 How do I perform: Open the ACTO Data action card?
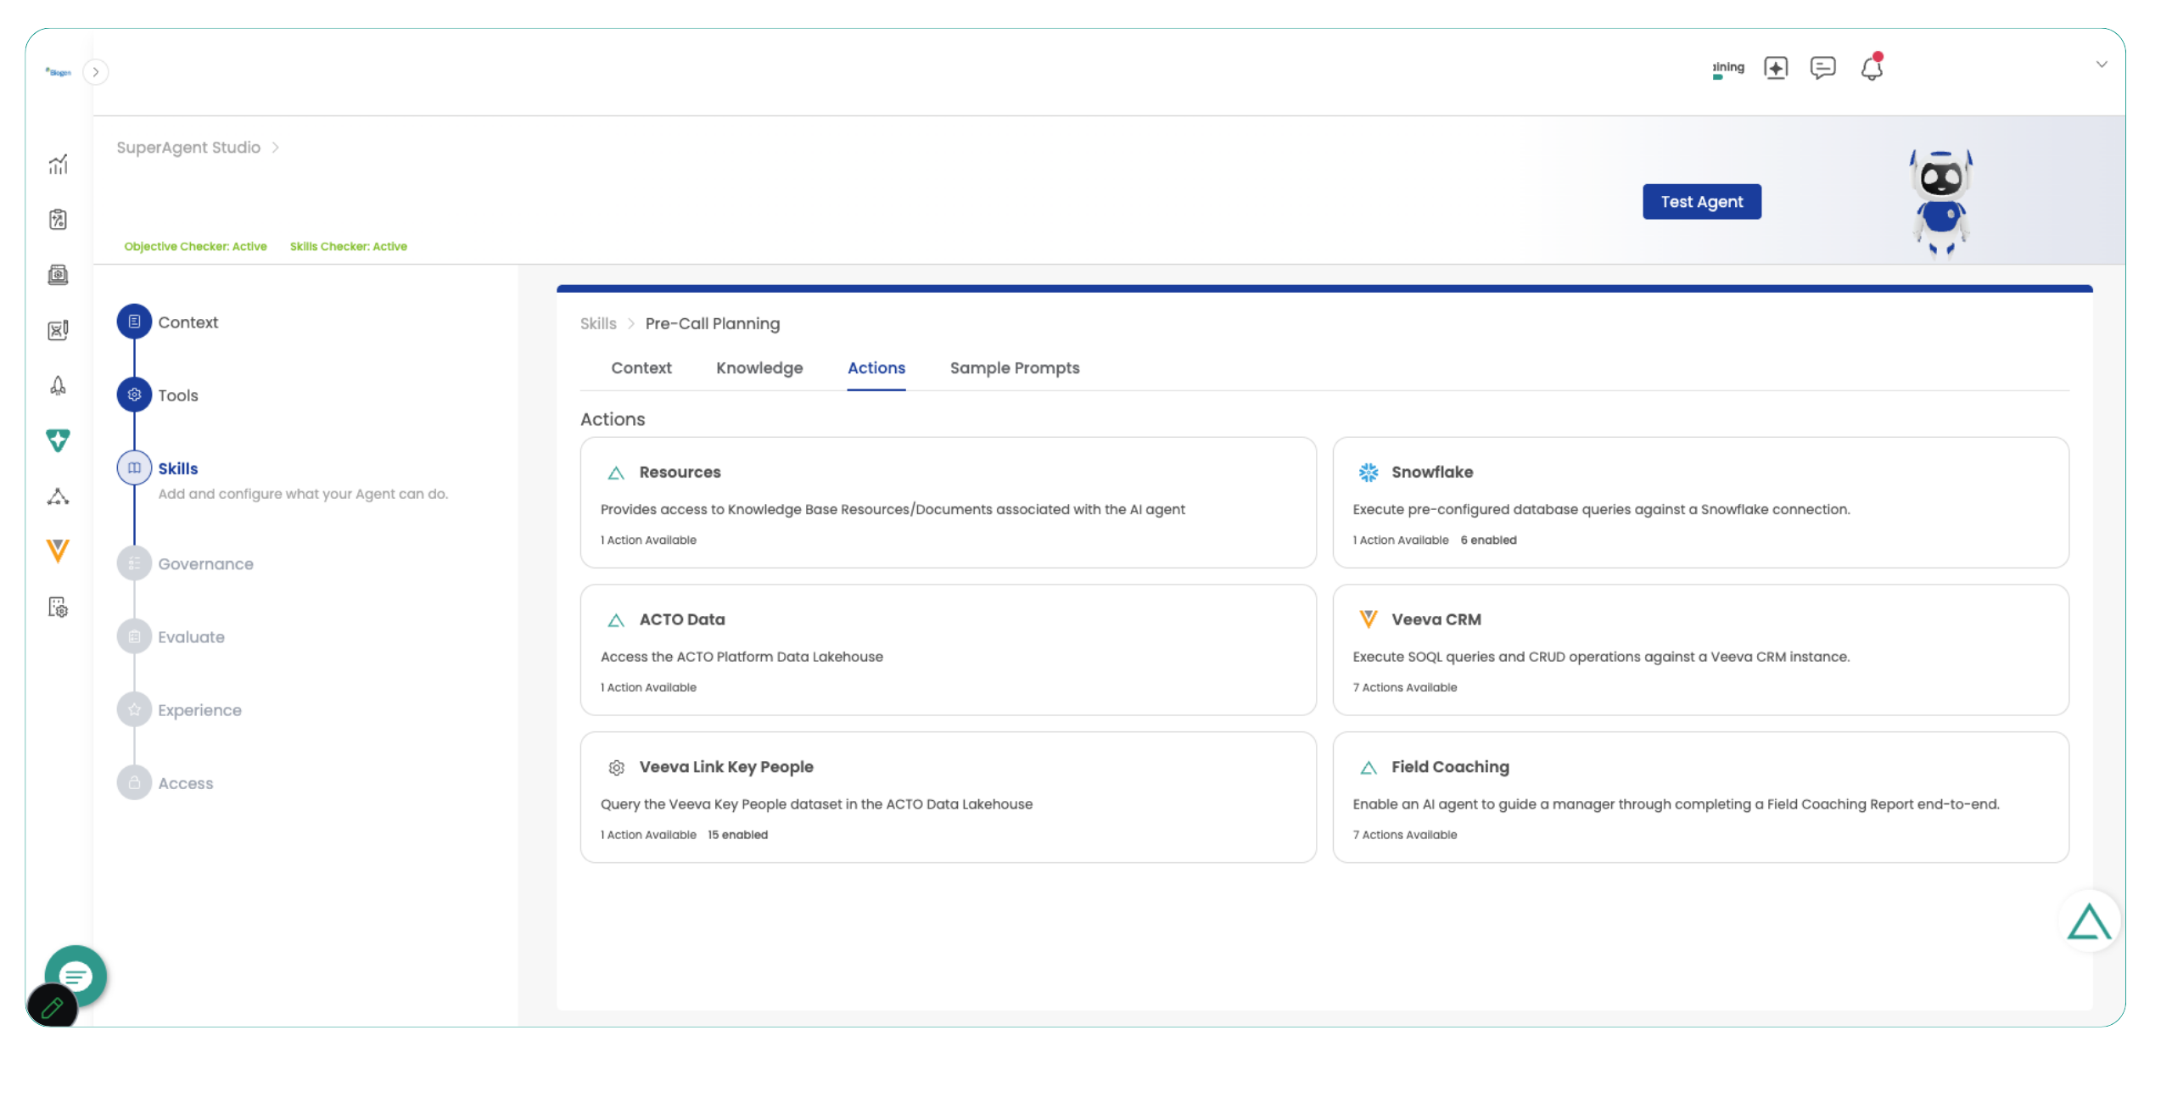948,650
